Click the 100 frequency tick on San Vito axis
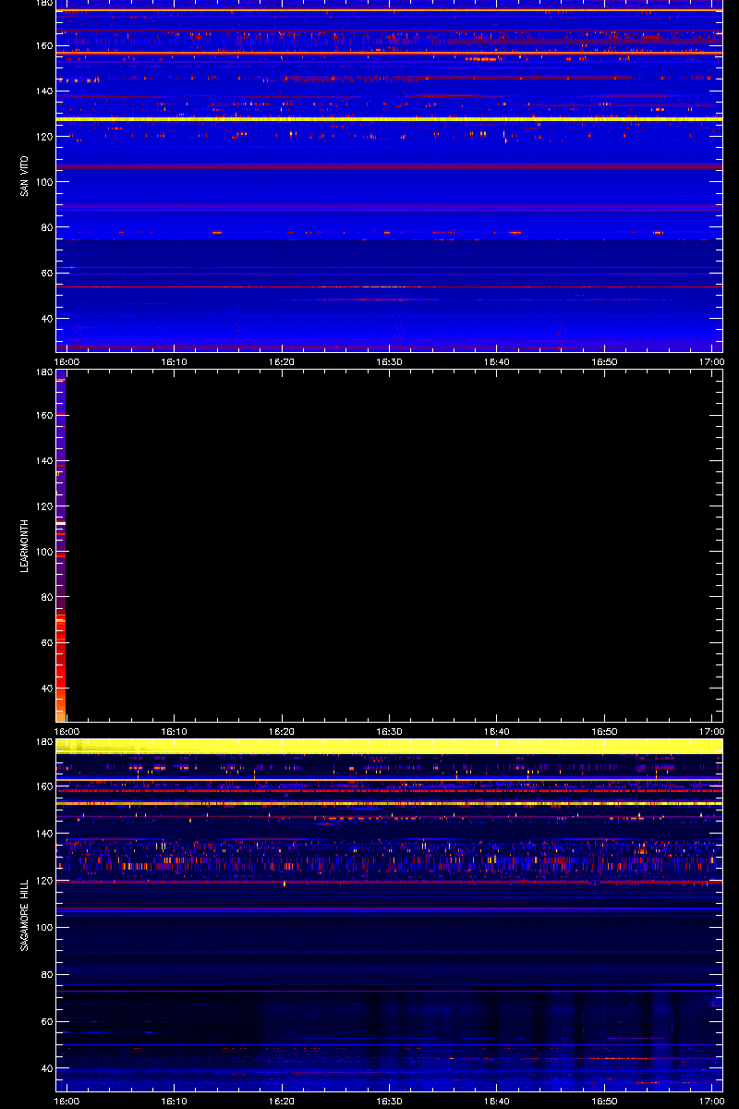Screen dimensions: 739x1109 pyautogui.click(x=43, y=182)
